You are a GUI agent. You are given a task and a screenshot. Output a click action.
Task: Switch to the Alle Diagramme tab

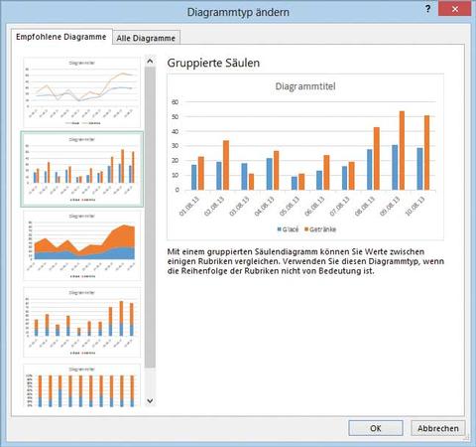pyautogui.click(x=146, y=38)
